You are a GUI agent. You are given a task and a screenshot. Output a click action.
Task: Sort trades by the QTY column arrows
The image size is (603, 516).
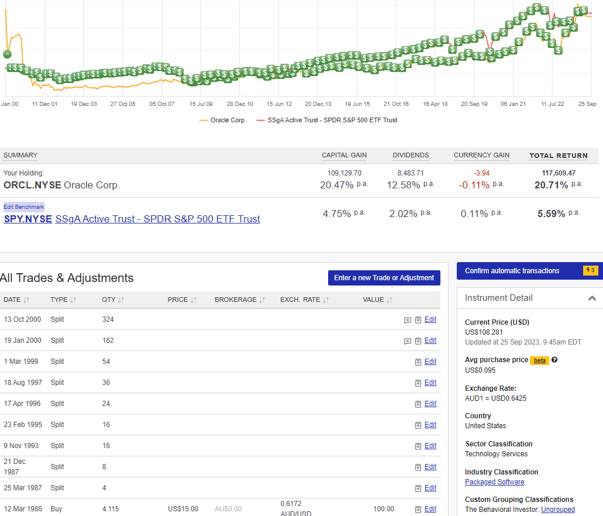121,300
